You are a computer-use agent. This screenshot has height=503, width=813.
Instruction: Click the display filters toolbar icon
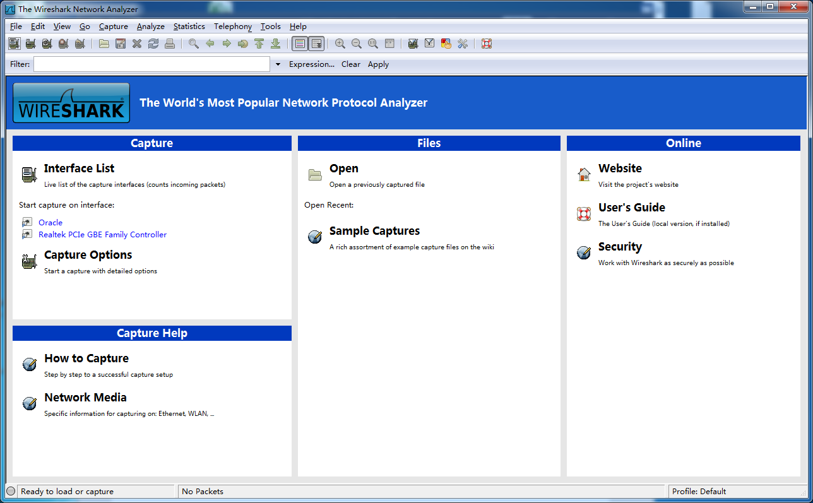pyautogui.click(x=430, y=44)
